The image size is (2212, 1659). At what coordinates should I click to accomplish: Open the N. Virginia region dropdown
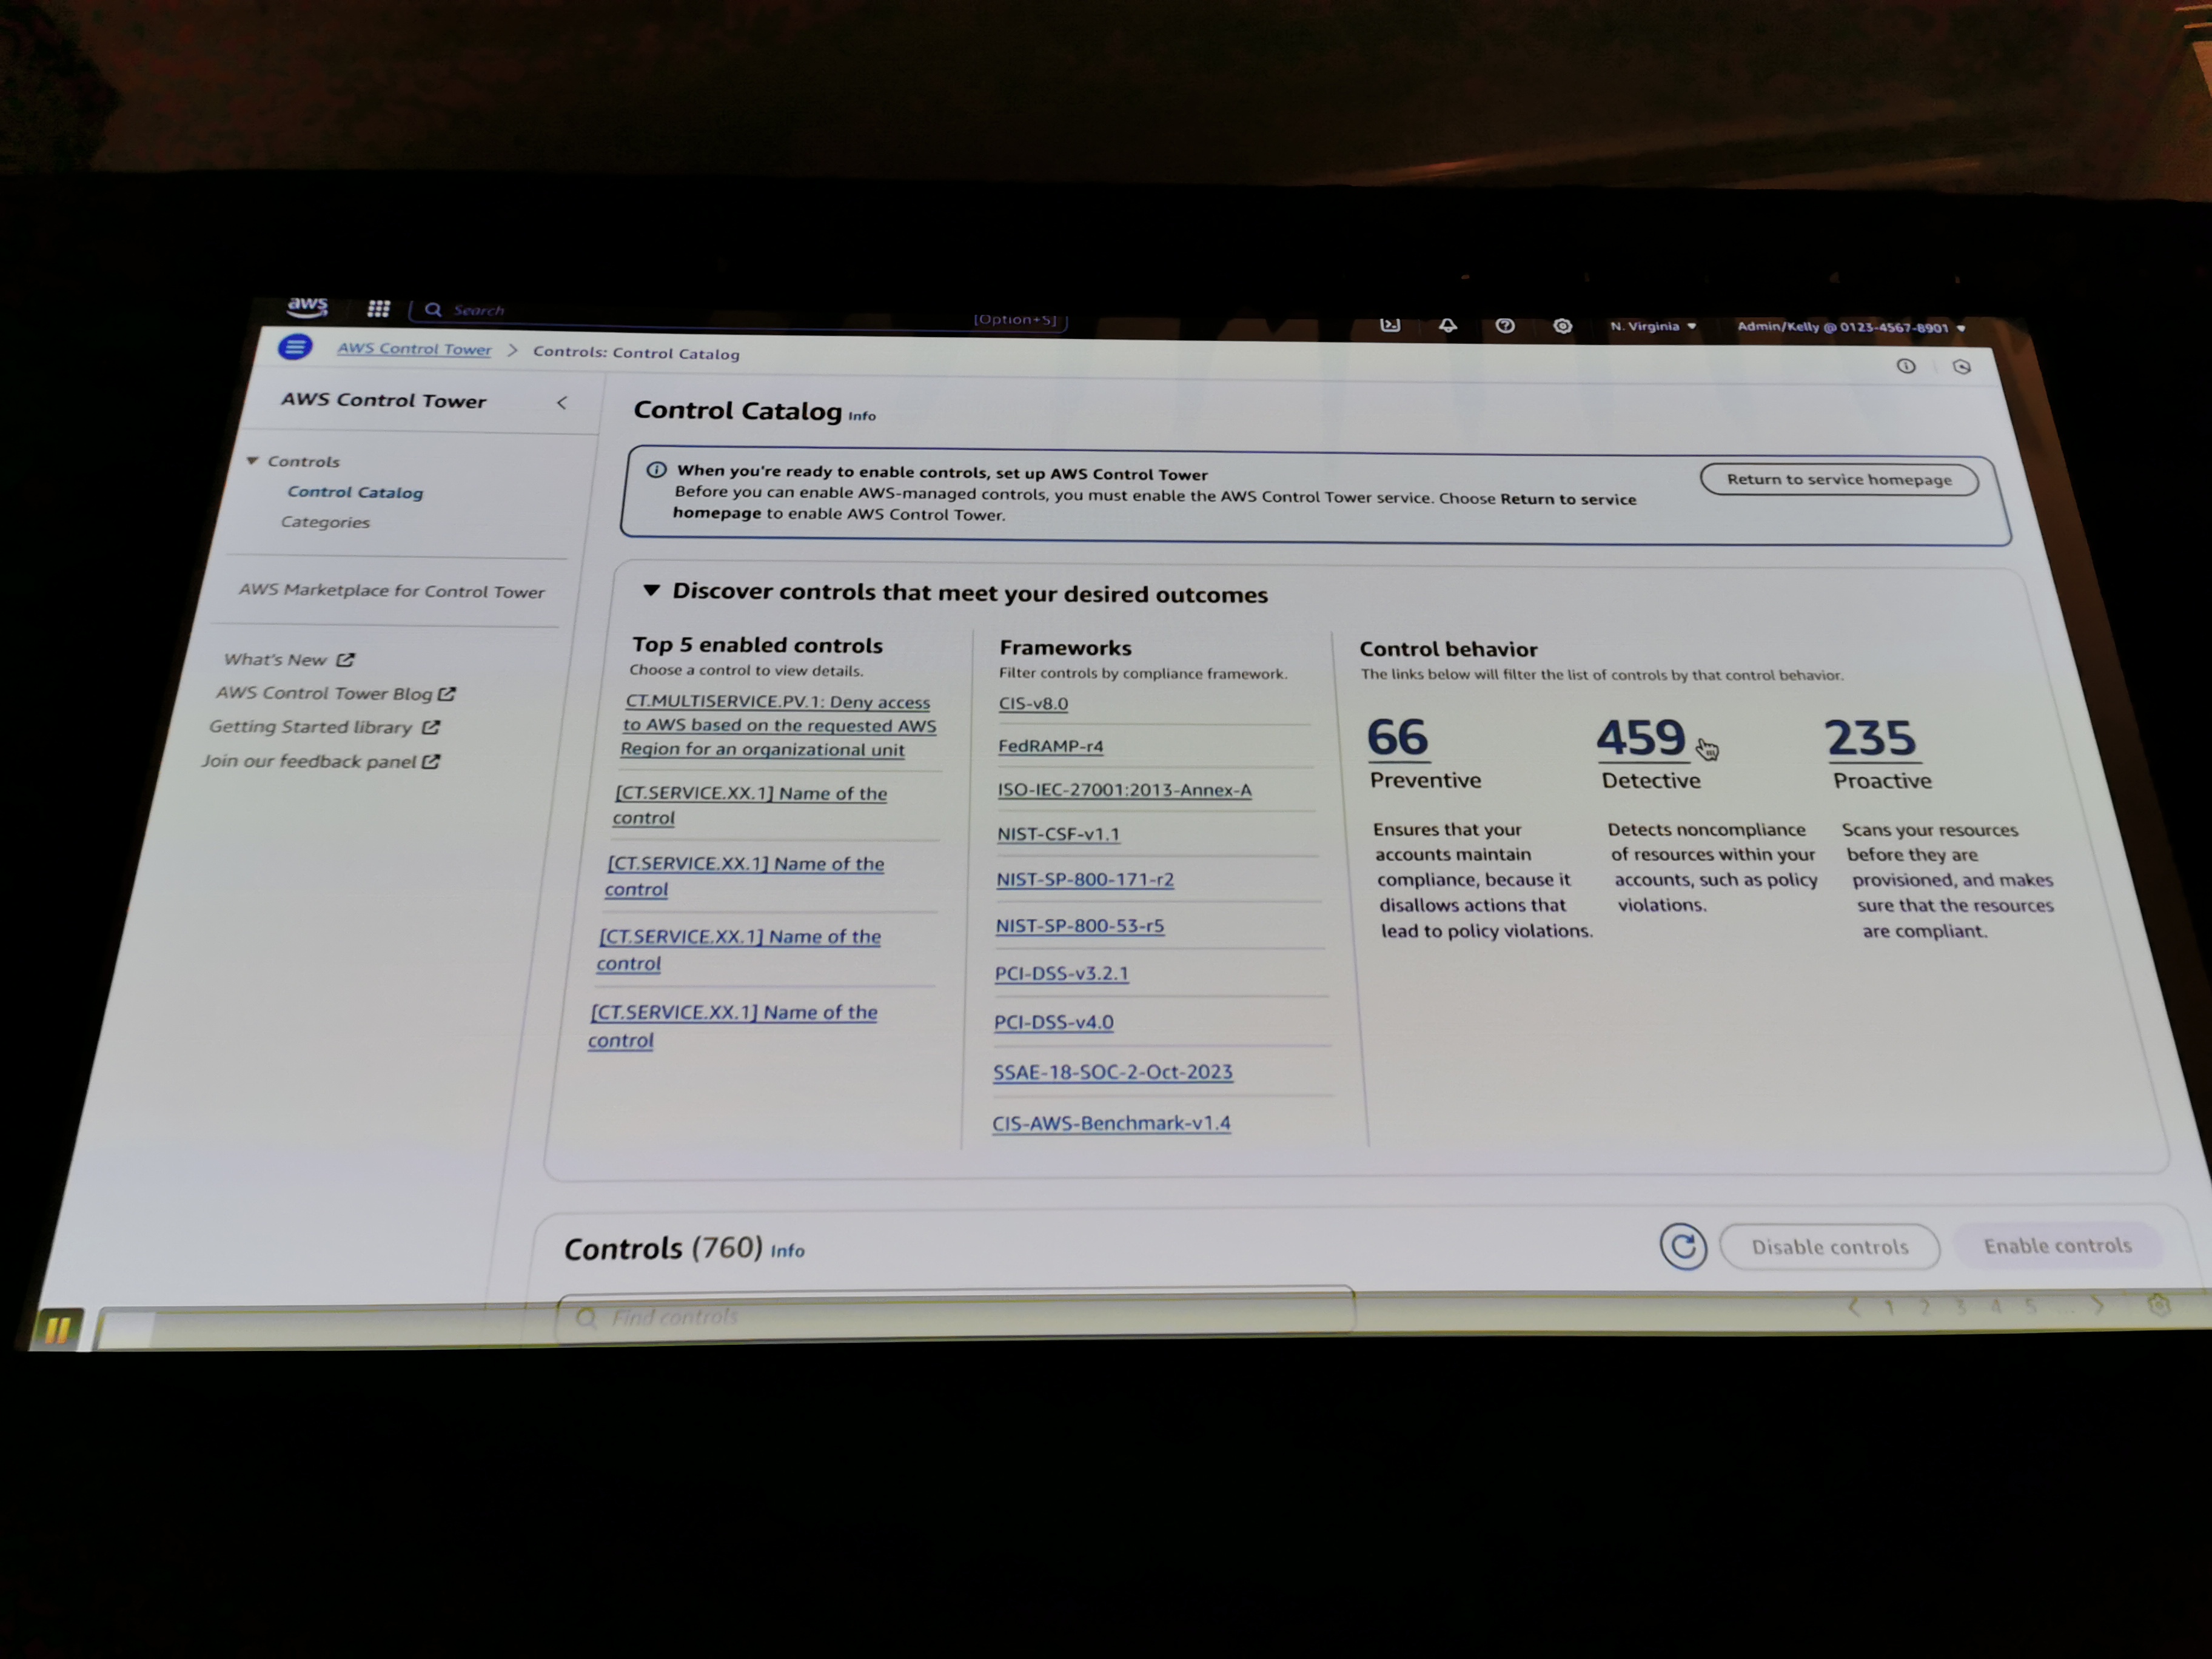tap(1652, 326)
